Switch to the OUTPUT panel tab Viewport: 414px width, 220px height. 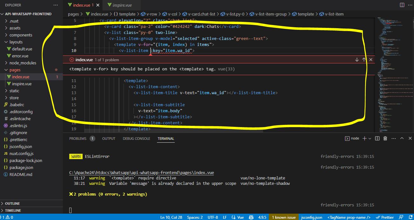[x=108, y=138]
